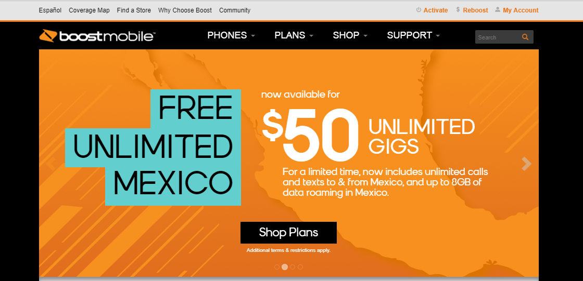Open the SUPPORT navigation menu
The width and height of the screenshot is (583, 281).
click(413, 35)
